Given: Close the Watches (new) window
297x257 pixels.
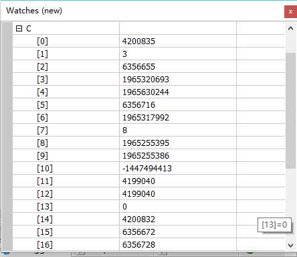Looking at the screenshot, I should click(x=290, y=11).
